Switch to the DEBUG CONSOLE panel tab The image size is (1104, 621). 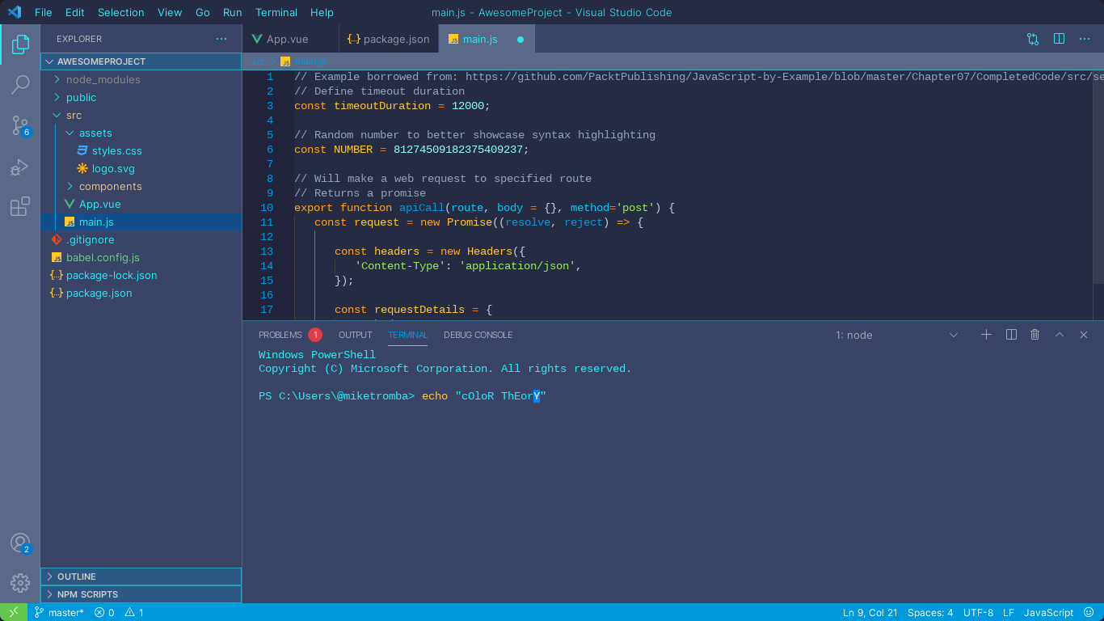pos(478,335)
